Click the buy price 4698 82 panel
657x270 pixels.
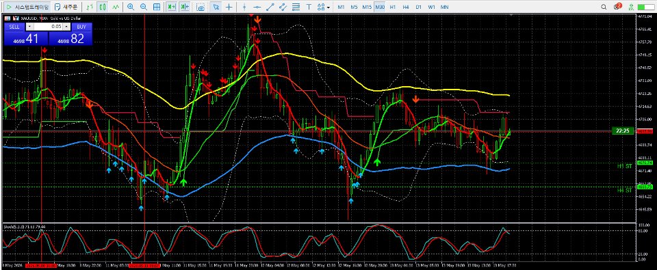click(x=70, y=38)
